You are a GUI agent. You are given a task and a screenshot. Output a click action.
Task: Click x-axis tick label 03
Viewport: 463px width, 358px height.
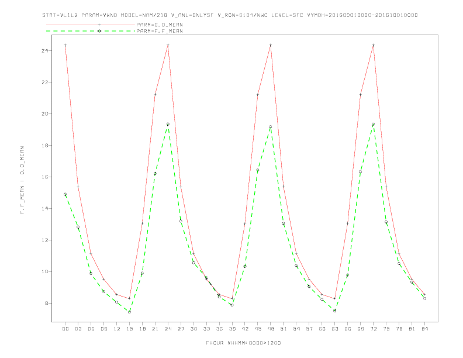(78, 329)
